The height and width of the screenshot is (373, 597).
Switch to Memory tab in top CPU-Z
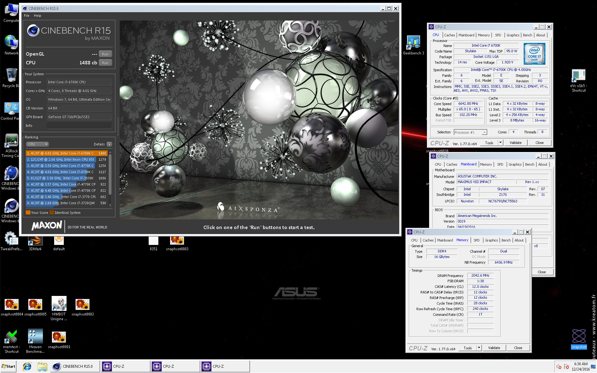pyautogui.click(x=484, y=35)
